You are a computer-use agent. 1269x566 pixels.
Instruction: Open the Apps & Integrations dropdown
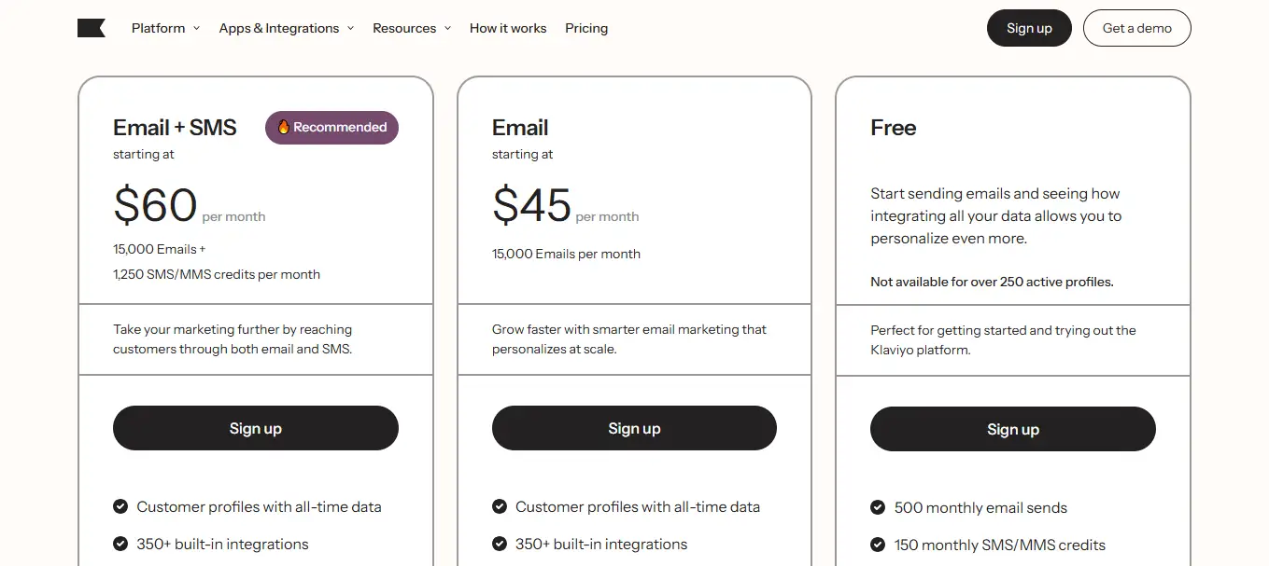286,28
